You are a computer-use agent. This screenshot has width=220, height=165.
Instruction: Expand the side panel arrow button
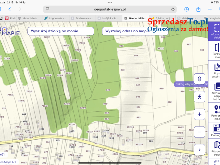tap(199, 150)
